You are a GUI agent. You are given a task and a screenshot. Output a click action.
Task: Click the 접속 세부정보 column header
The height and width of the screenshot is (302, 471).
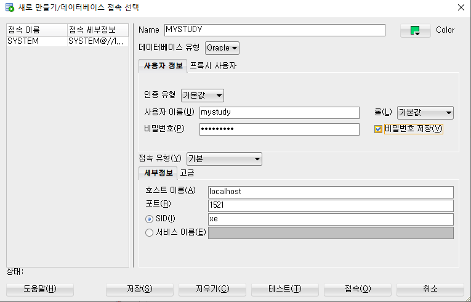coord(98,30)
